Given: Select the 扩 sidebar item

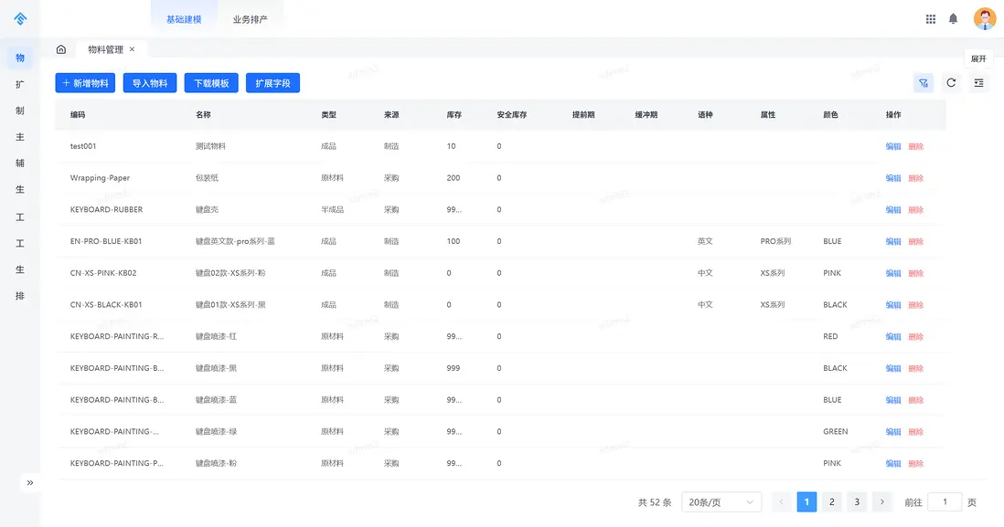Looking at the screenshot, I should coord(20,84).
